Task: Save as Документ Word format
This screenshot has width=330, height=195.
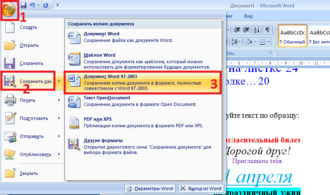Action: pyautogui.click(x=143, y=37)
